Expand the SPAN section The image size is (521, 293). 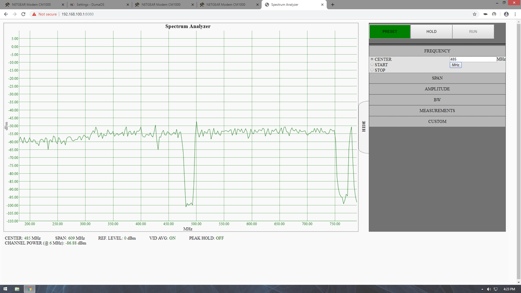tap(437, 78)
